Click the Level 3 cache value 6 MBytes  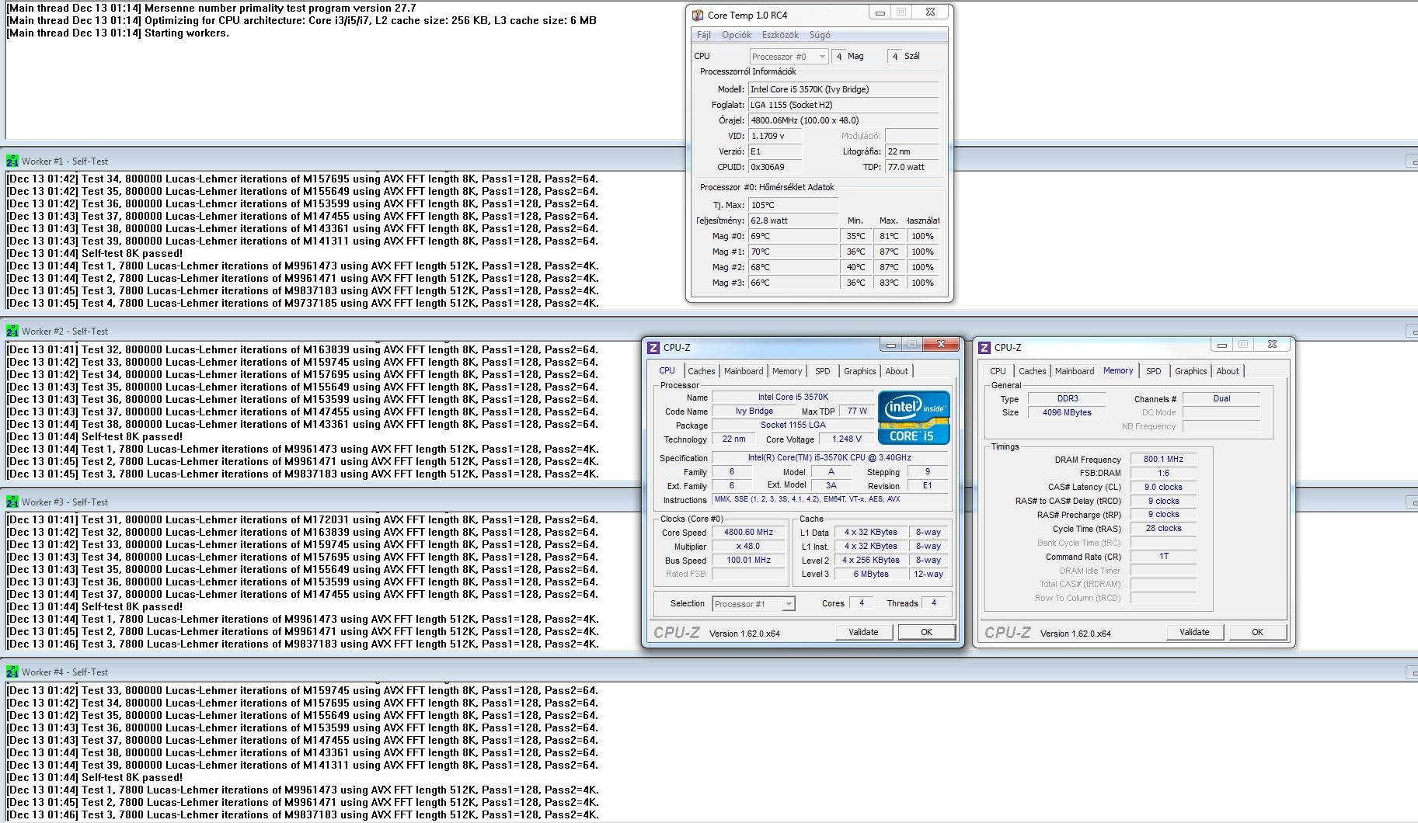[x=871, y=575]
